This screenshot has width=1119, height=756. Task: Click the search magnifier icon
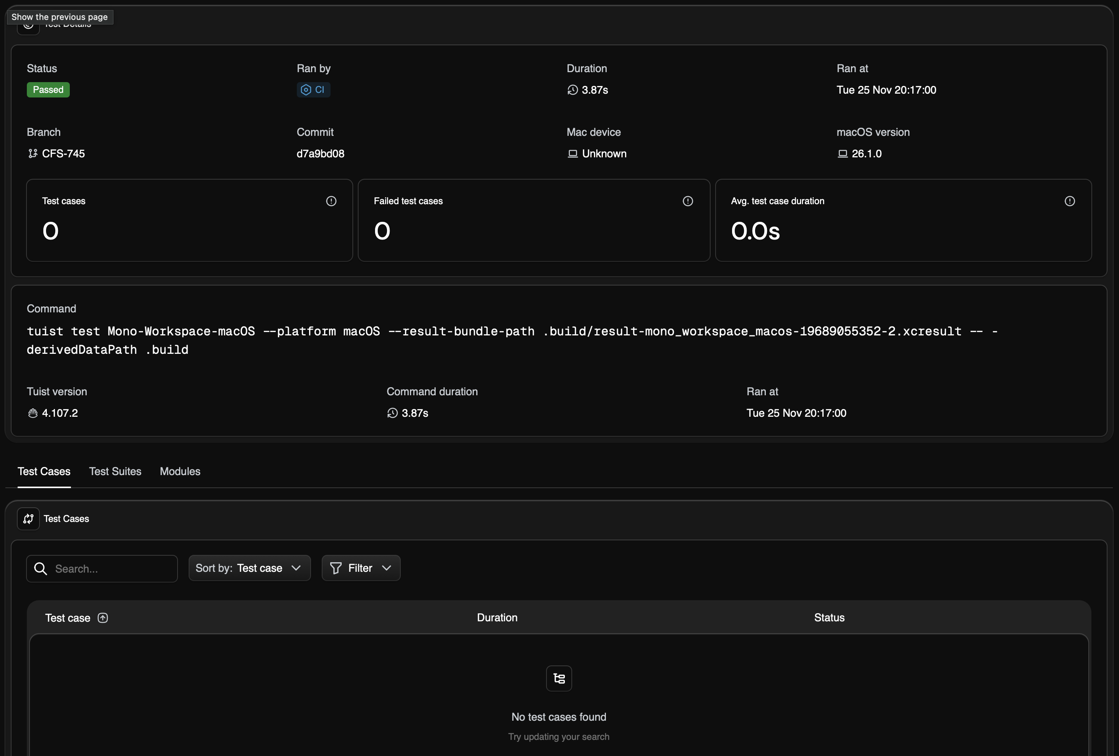(41, 569)
